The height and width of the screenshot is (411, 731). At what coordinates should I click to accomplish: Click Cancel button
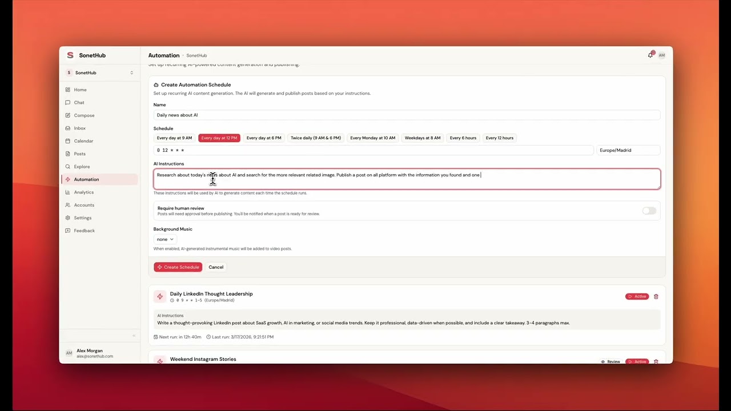pyautogui.click(x=216, y=267)
